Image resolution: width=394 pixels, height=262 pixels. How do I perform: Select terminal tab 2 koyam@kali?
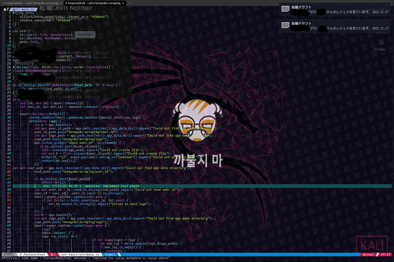tap(93, 3)
